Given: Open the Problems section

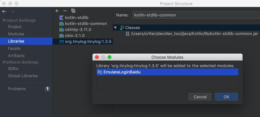Looking at the screenshot, I should [x=17, y=89].
